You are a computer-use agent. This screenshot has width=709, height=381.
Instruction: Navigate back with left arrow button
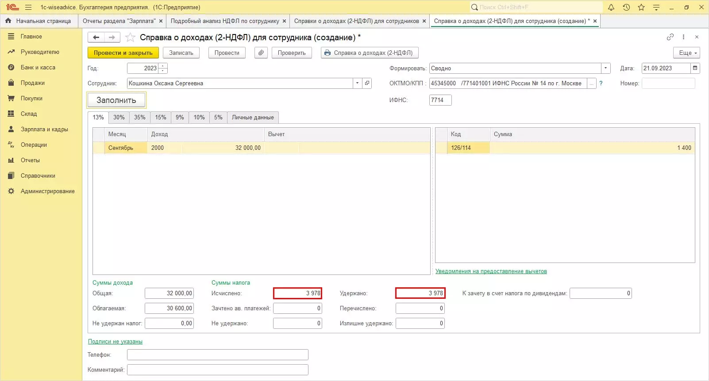(x=96, y=38)
